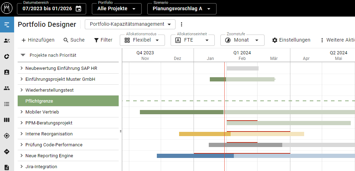Expand Neubewertung Einführung SAP HR row
The width and height of the screenshot is (355, 171).
click(x=22, y=68)
